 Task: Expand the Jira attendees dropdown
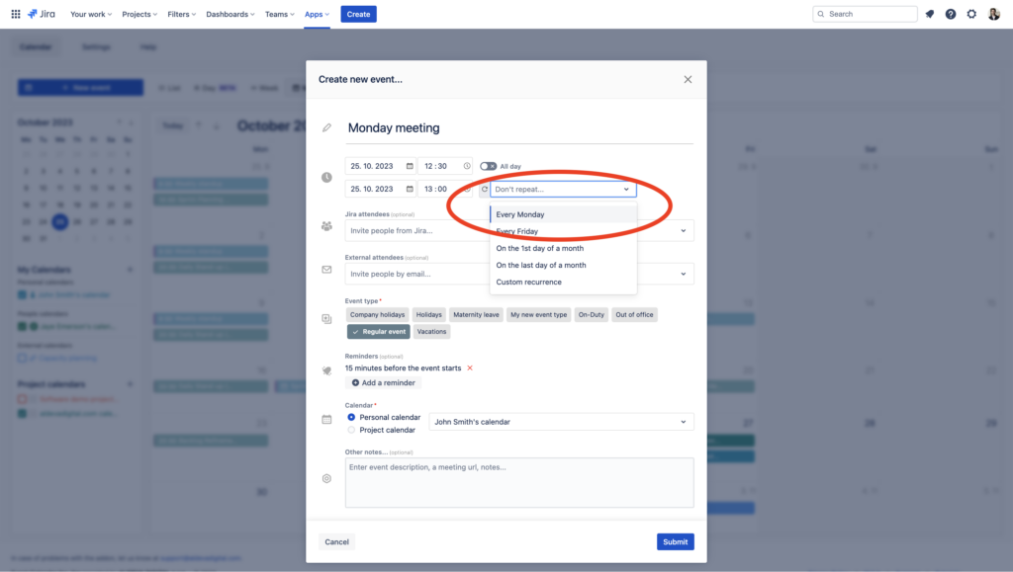[x=683, y=230]
